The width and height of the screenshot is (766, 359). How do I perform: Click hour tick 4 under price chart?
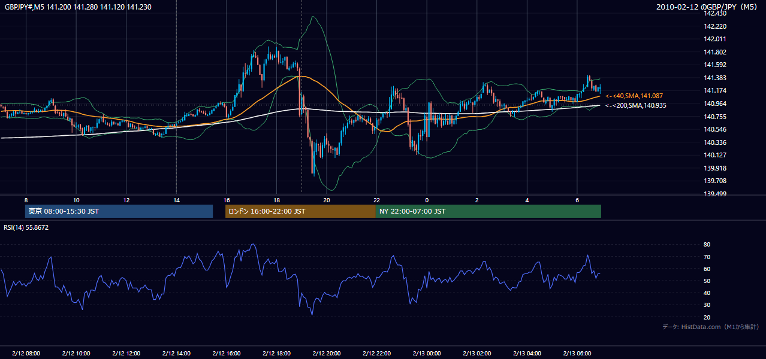point(527,200)
